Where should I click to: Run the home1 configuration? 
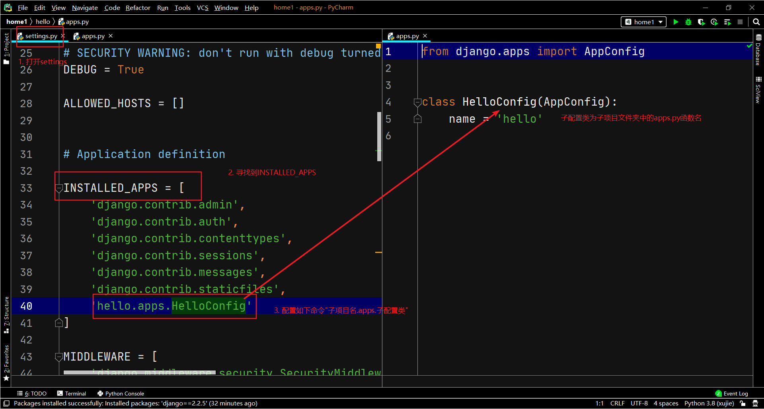point(676,22)
